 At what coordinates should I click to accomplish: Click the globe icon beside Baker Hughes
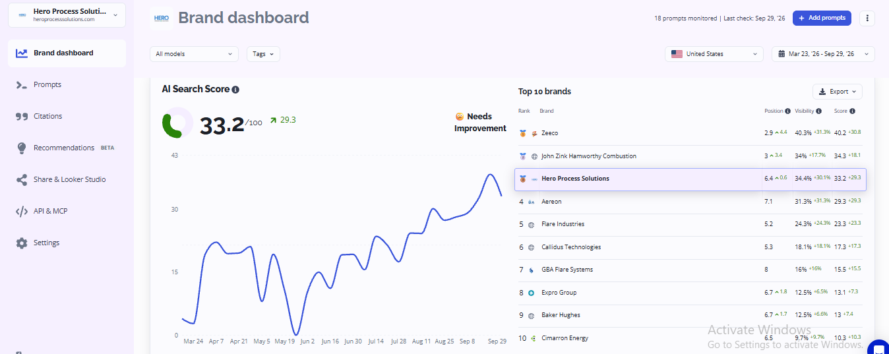(x=532, y=316)
